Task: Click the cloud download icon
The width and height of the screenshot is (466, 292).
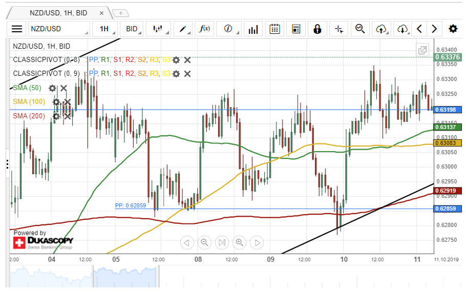Action: pyautogui.click(x=403, y=29)
